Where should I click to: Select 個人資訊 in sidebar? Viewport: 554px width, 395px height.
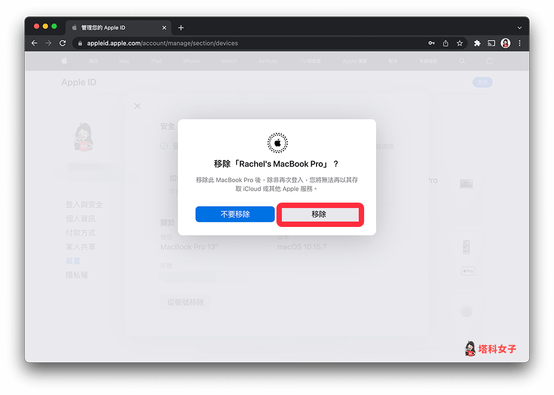[x=81, y=218]
